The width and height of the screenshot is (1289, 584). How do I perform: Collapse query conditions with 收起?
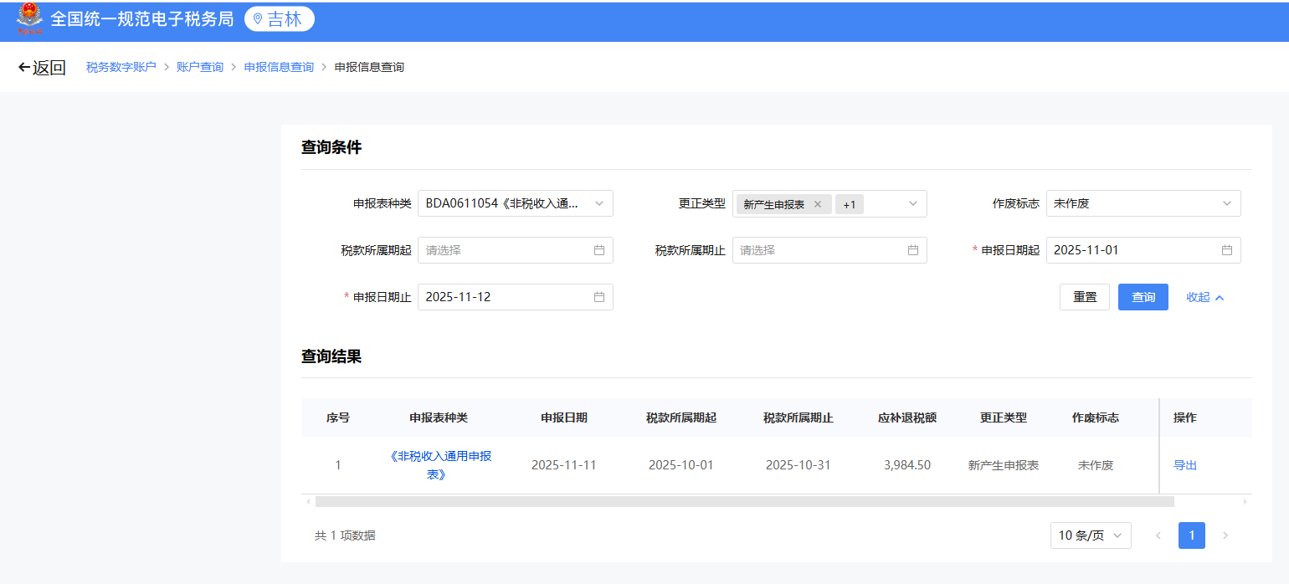coord(1205,297)
